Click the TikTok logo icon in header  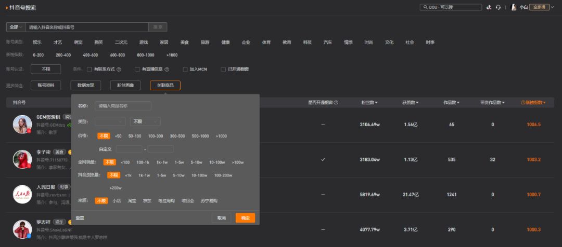[489, 7]
